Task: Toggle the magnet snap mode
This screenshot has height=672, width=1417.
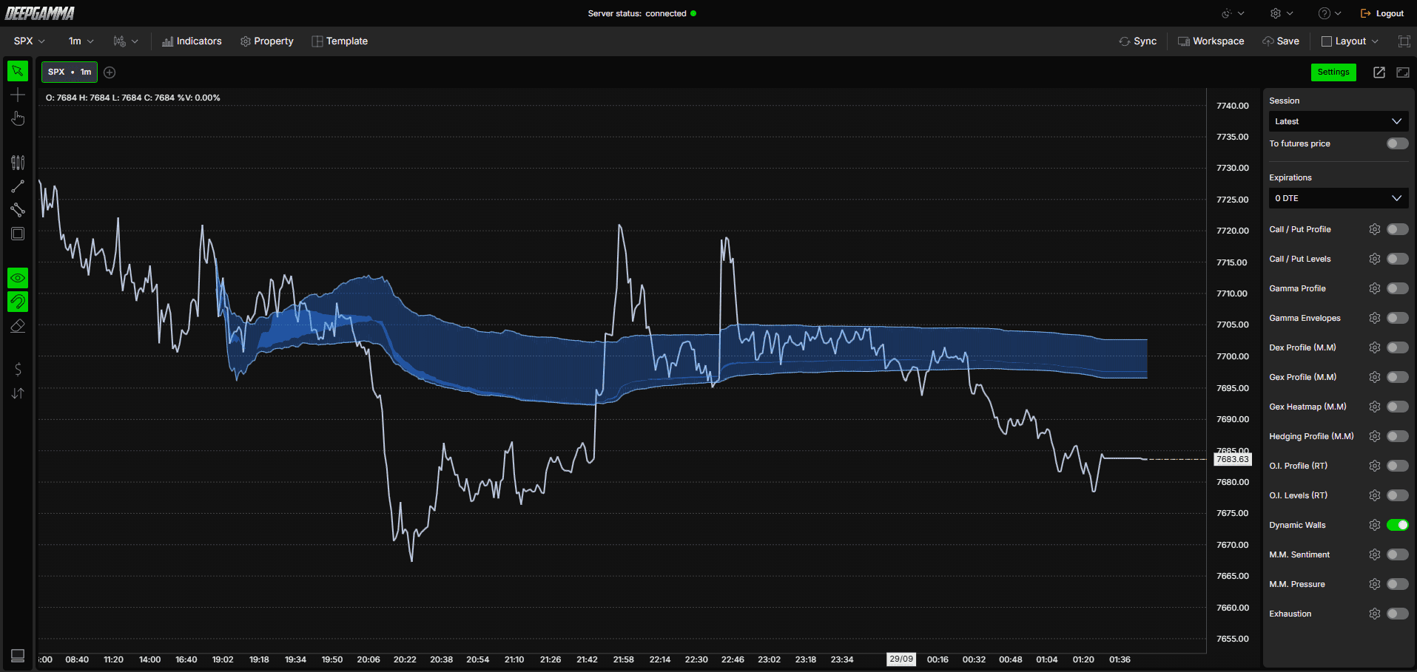Action: coord(18,302)
